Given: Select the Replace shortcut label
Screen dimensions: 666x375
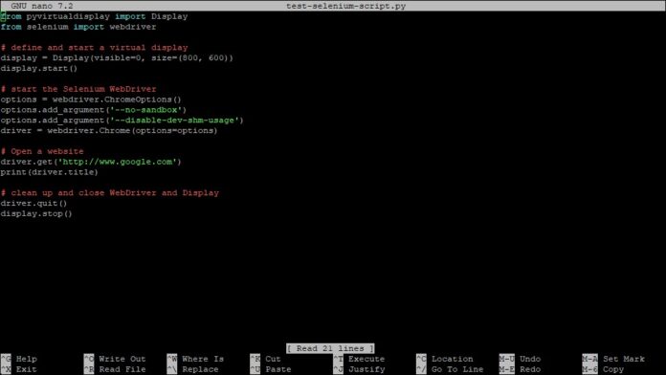Looking at the screenshot, I should (200, 369).
